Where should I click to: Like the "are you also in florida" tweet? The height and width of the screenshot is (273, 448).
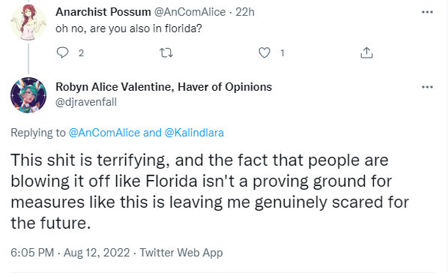click(264, 52)
